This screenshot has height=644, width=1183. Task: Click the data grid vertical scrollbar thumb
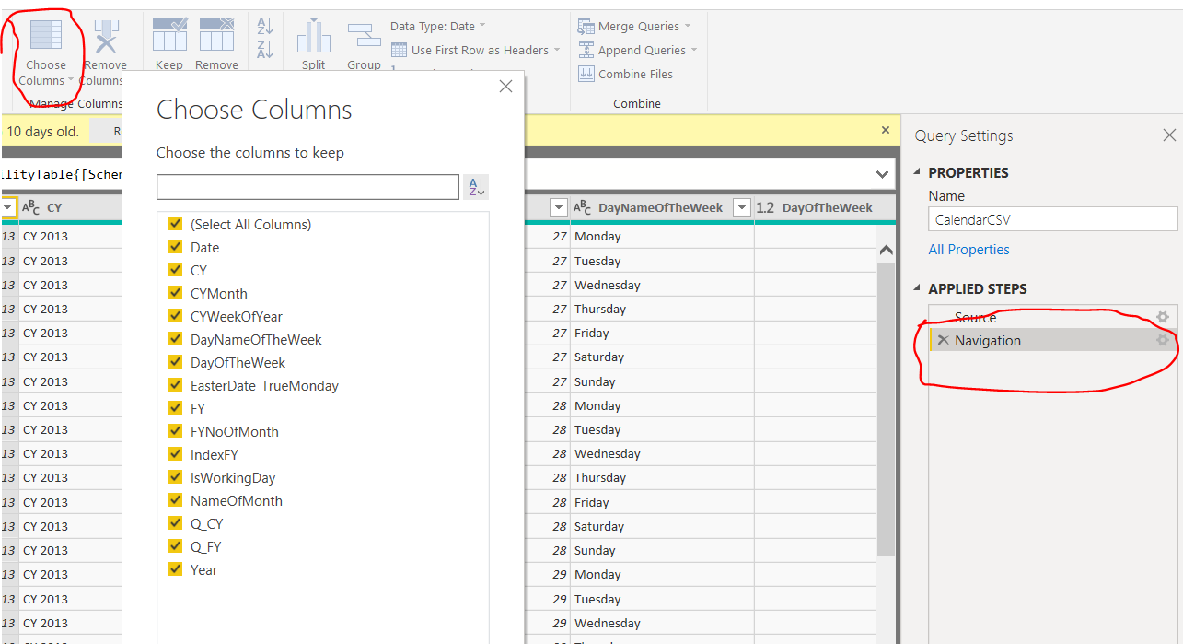point(886,410)
